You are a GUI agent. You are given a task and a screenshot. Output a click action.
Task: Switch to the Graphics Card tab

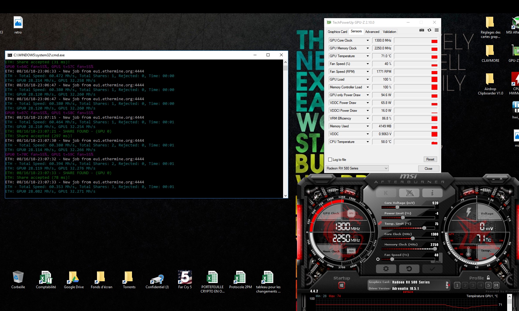[x=338, y=31]
